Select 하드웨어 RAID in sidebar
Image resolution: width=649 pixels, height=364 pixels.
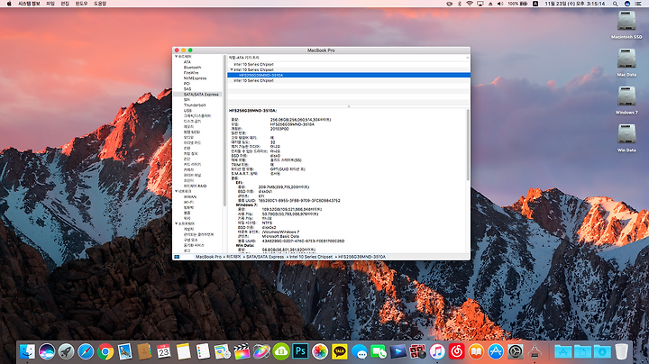tap(195, 187)
